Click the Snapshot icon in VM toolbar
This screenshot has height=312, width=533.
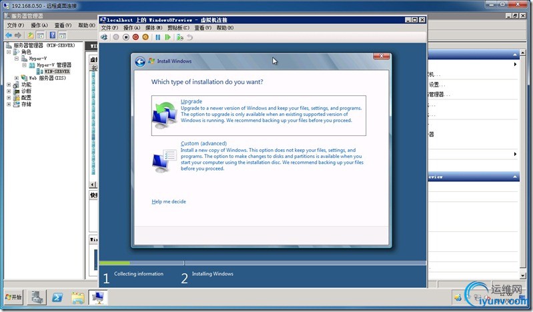point(180,37)
